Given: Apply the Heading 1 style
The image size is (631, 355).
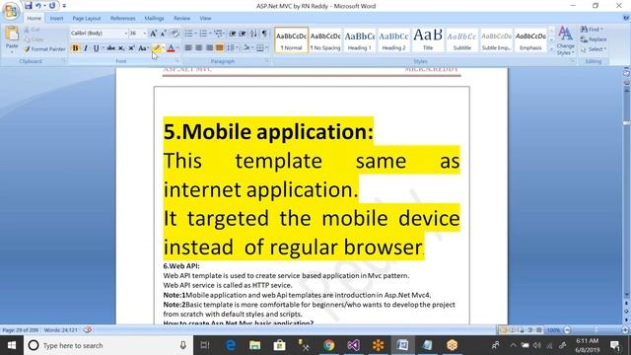Looking at the screenshot, I should tap(359, 39).
